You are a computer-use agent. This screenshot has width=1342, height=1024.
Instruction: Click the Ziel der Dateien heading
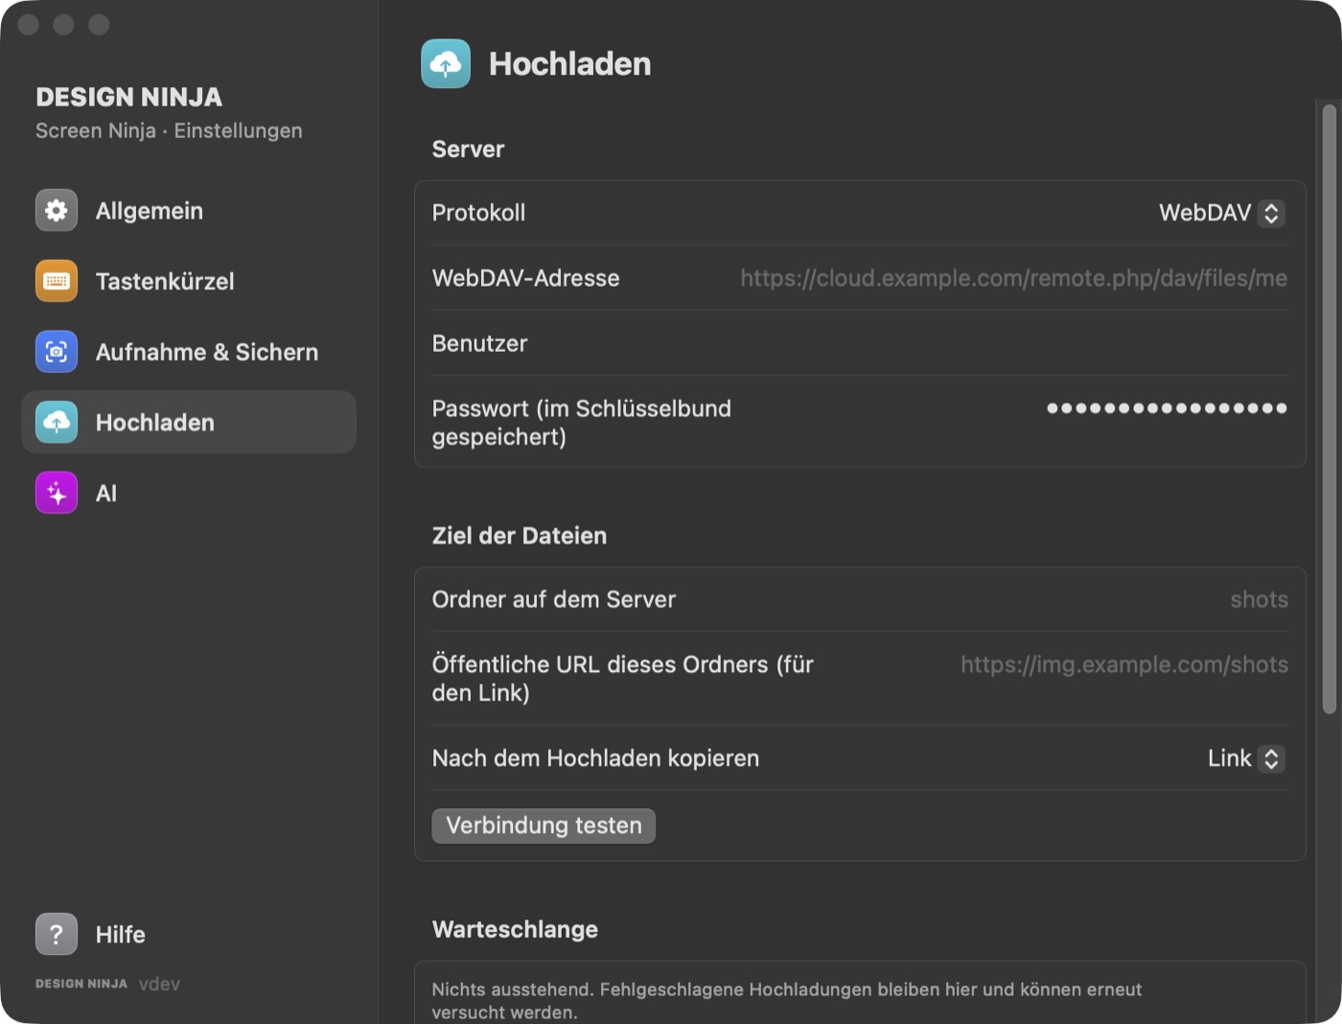pos(519,535)
